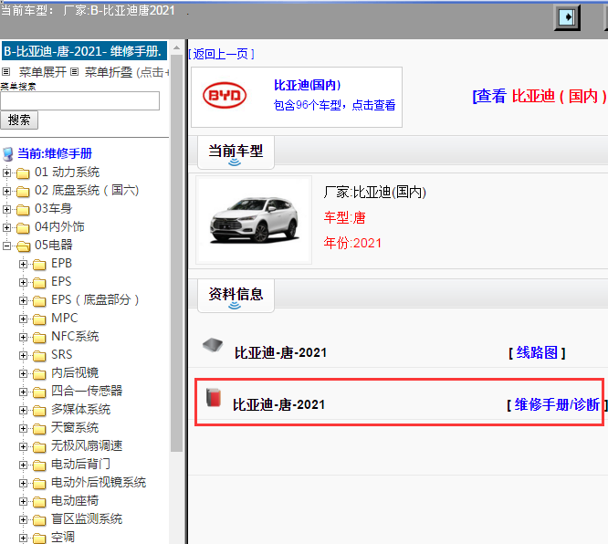
Task: Click the folder icon for 02 底盘系统
Action: (x=23, y=191)
